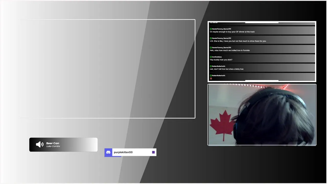The image size is (327, 184).
Task: Click the green badge above "Heh, miss how much" message
Action: coord(211,48)
